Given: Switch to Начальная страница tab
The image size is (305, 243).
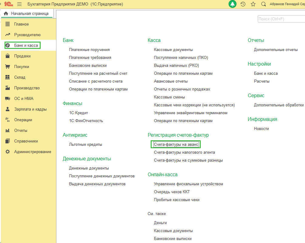Looking at the screenshot, I should click(x=27, y=13).
